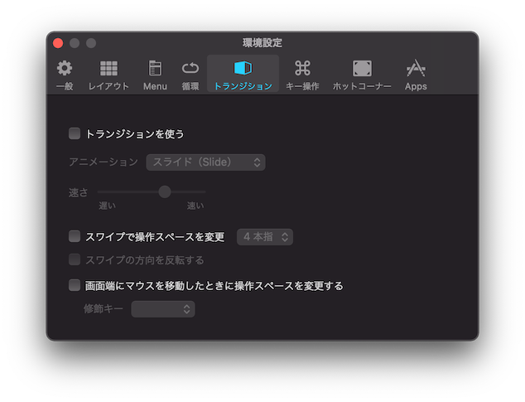Open the 一般 general settings gear icon
525x402 pixels.
point(65,69)
